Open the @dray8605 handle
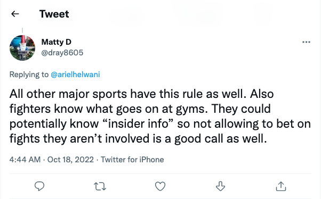This screenshot has height=199, width=321. tap(62, 53)
